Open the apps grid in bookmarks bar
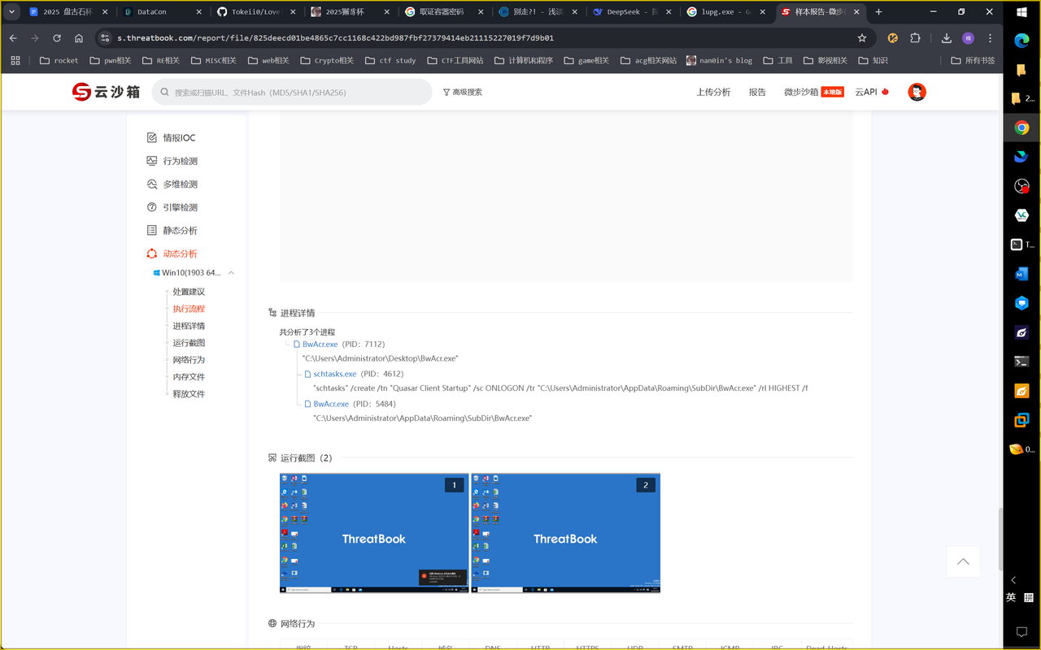 click(x=15, y=60)
